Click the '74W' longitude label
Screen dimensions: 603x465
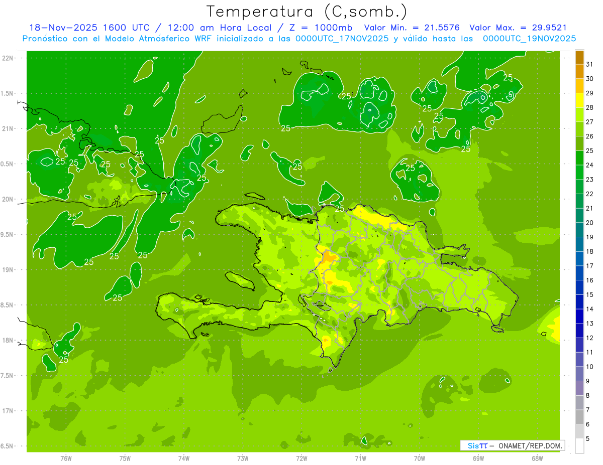184,458
